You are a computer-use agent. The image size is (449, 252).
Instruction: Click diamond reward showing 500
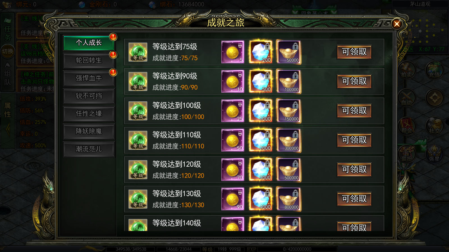click(x=261, y=81)
